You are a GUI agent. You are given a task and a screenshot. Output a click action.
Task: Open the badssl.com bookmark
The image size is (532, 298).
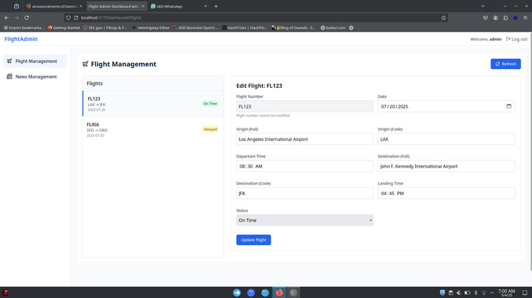(333, 28)
